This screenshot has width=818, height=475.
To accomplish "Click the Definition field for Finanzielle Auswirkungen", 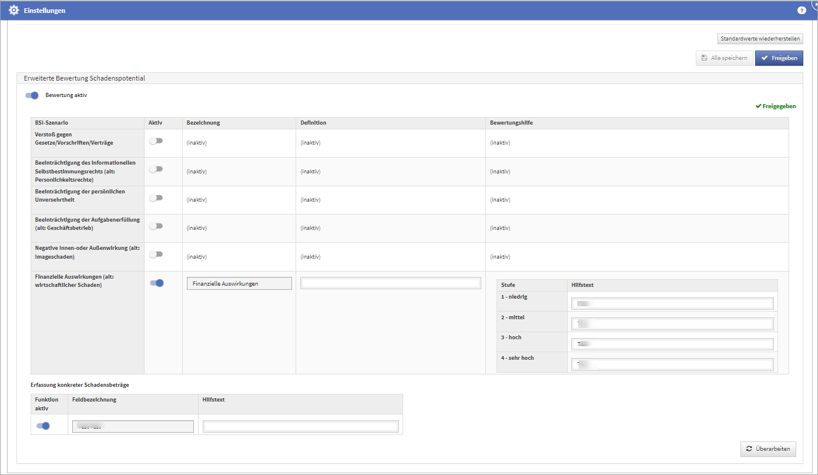I will (x=390, y=283).
